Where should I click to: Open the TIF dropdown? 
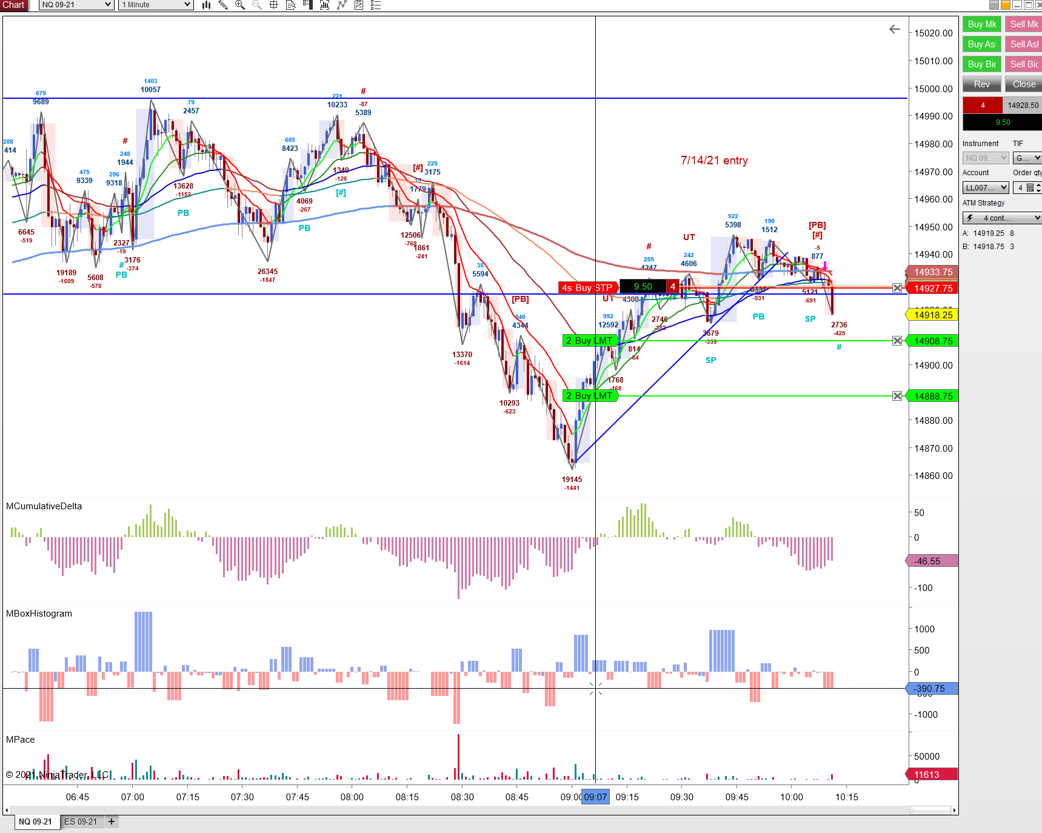point(1027,158)
